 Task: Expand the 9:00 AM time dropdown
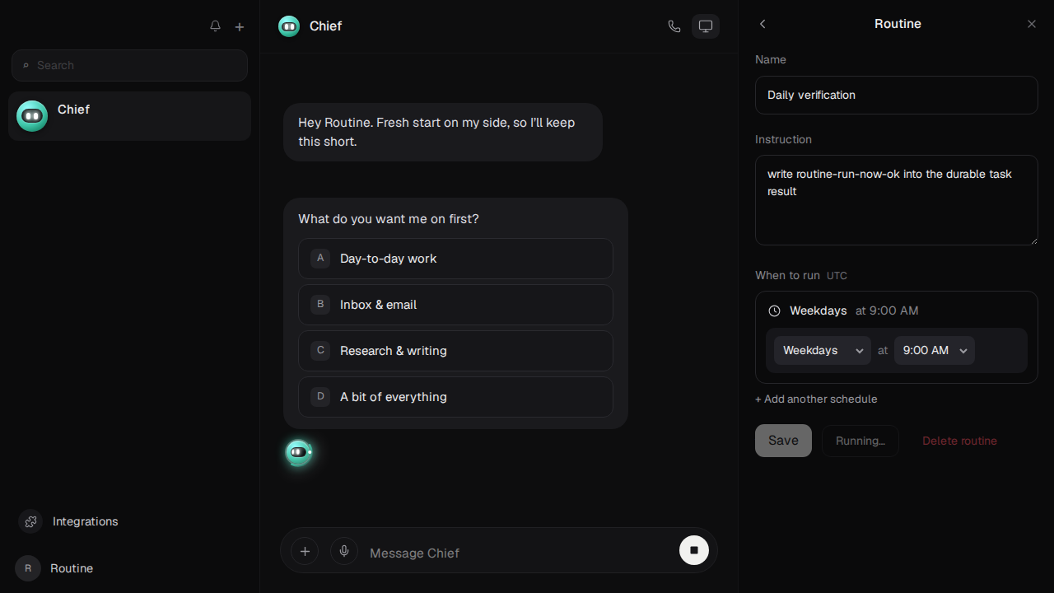[x=935, y=350]
